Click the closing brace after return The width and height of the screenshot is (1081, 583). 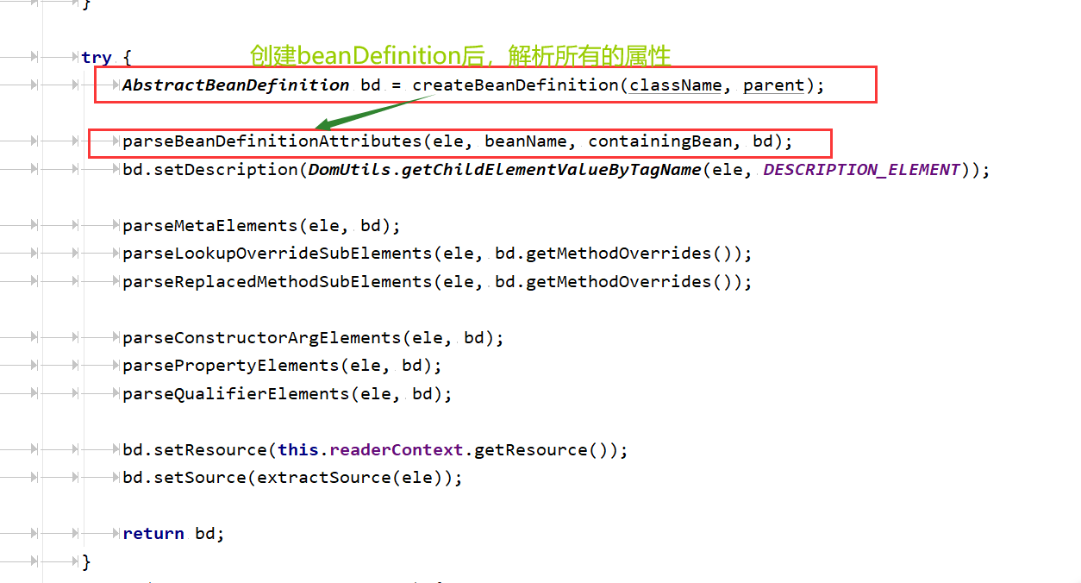(86, 562)
